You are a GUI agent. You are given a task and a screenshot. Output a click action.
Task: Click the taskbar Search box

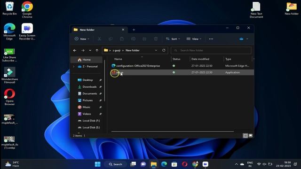[115, 164]
